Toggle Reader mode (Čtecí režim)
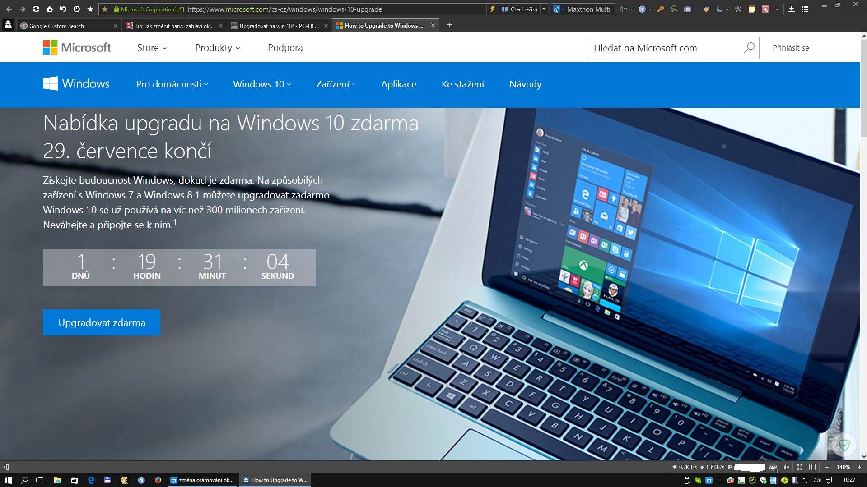The height and width of the screenshot is (487, 867). [520, 9]
